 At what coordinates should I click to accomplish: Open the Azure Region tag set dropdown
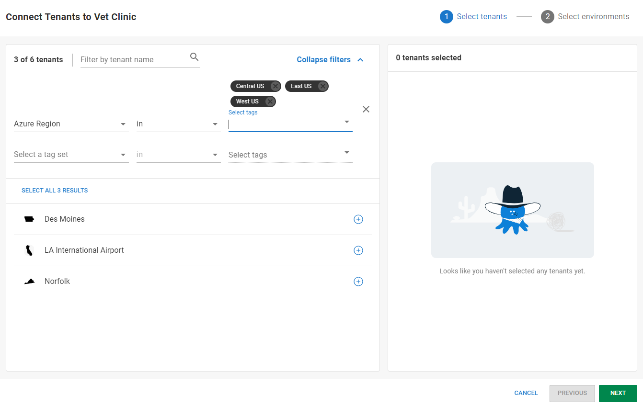point(71,124)
